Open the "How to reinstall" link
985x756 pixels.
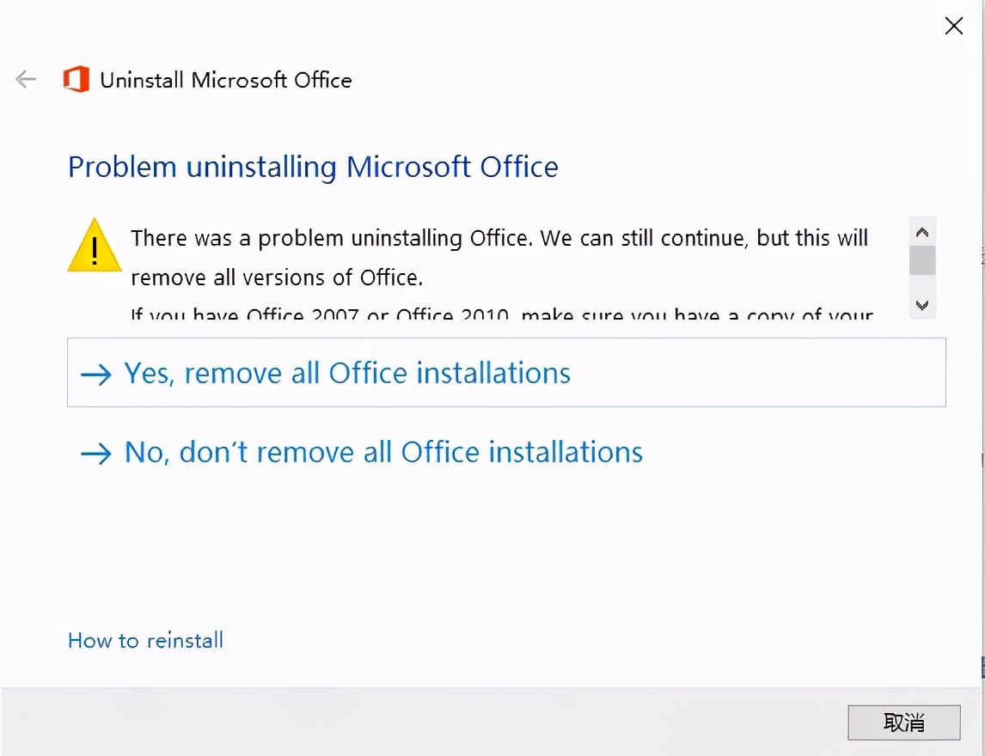coord(145,640)
